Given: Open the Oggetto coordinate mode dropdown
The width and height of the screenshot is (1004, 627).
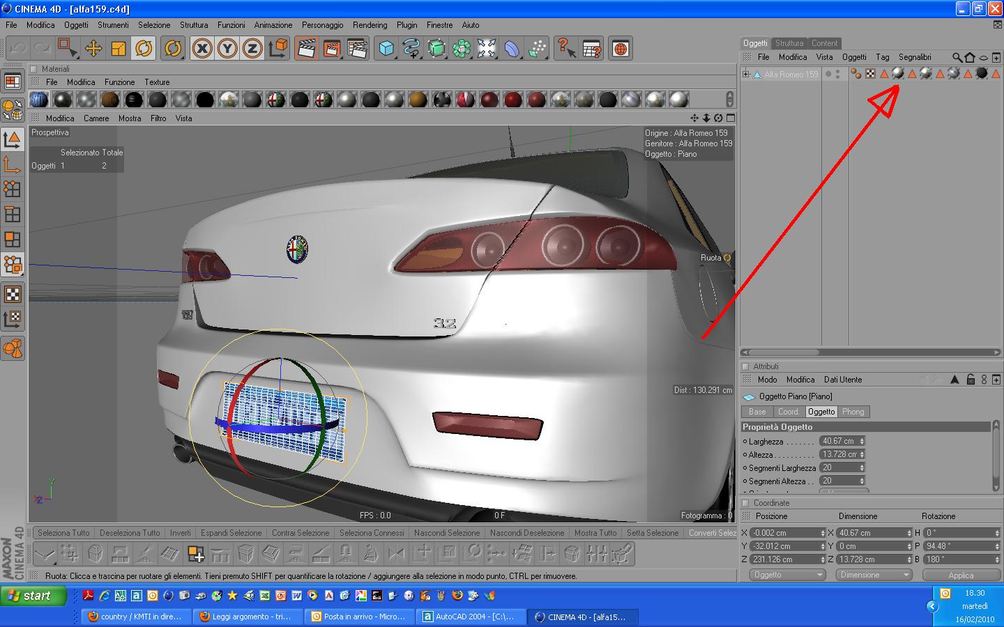Looking at the screenshot, I should [x=788, y=575].
